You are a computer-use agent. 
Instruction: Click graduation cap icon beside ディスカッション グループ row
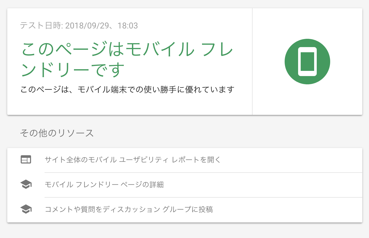point(26,209)
